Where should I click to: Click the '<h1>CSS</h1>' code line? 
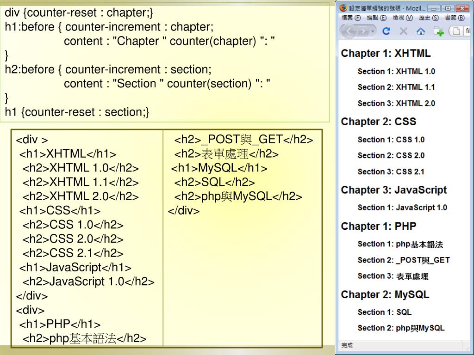(x=60, y=211)
